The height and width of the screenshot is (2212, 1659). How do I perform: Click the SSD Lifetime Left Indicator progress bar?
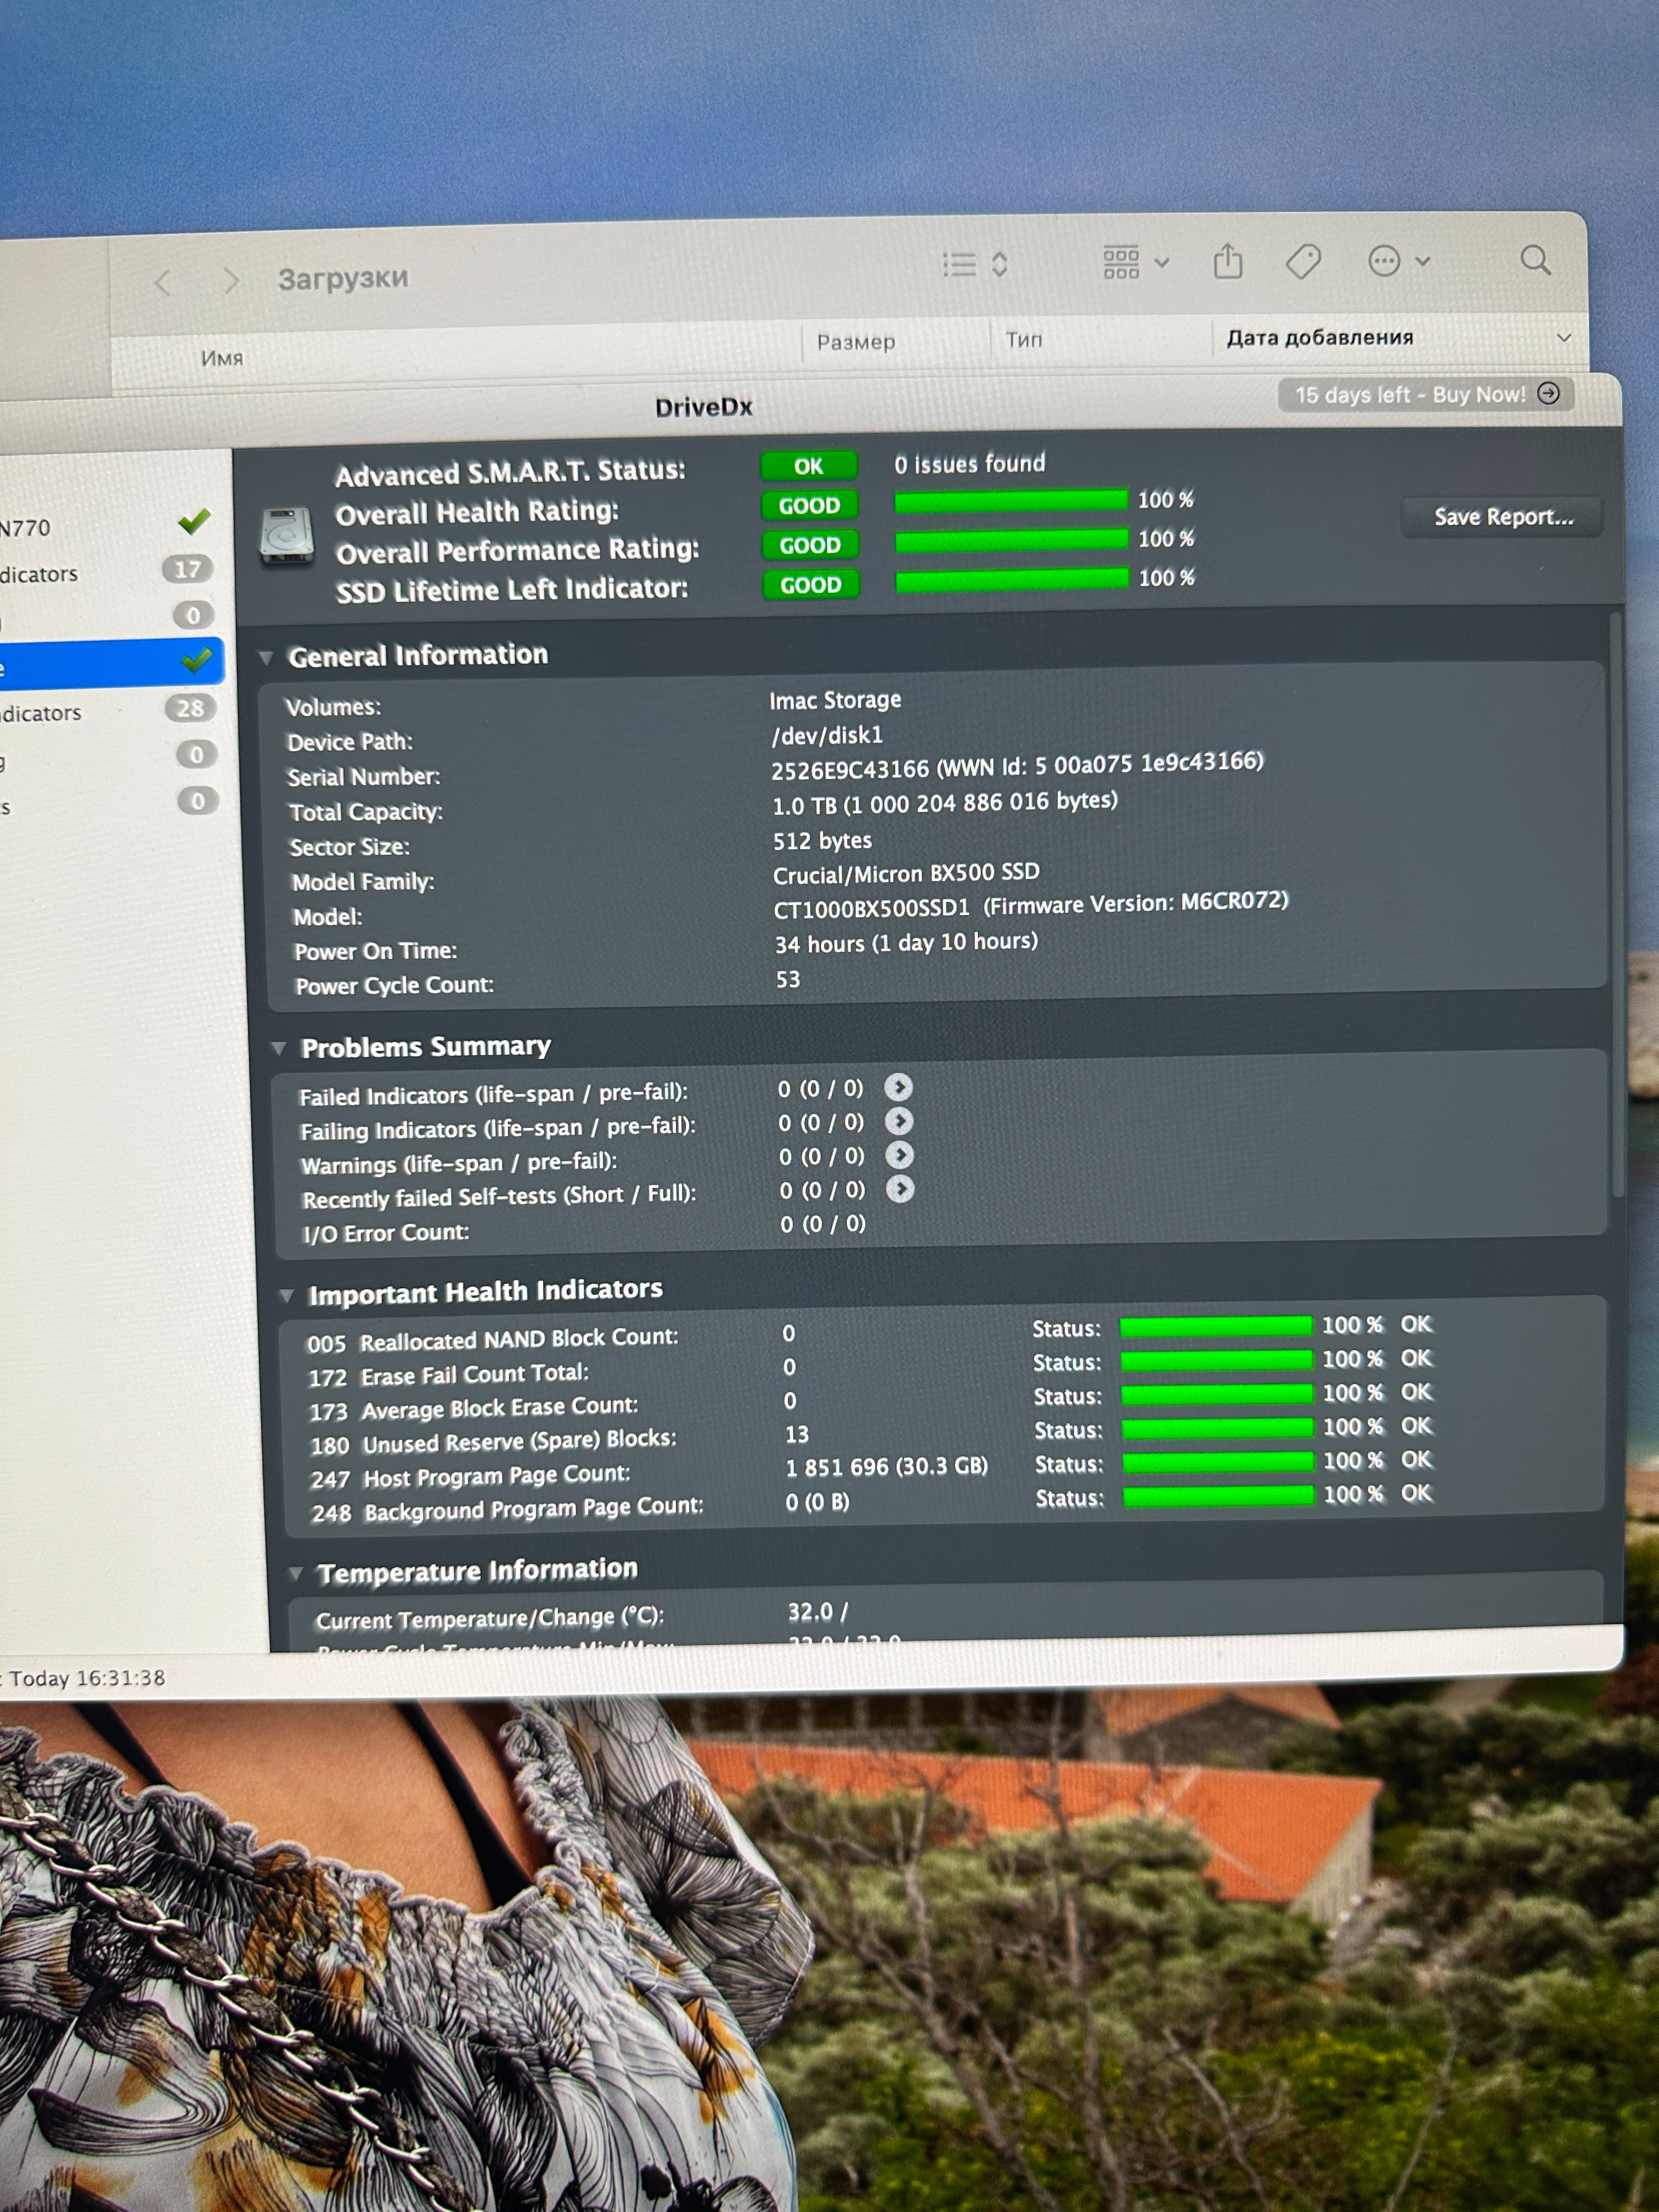point(1012,580)
